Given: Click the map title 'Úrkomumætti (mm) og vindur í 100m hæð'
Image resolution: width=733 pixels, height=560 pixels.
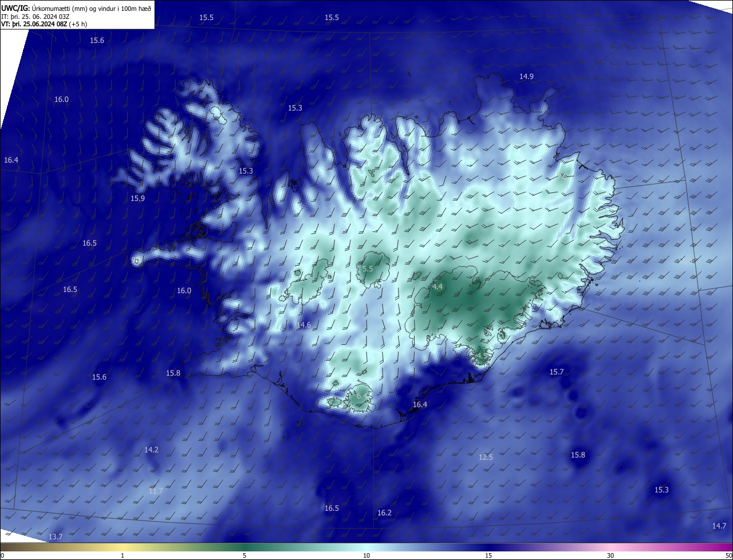Looking at the screenshot, I should (x=92, y=8).
